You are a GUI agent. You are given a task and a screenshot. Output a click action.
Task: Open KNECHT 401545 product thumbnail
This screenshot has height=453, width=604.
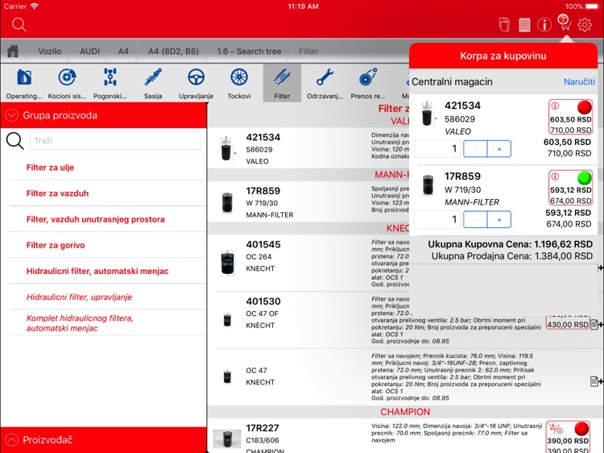click(x=227, y=263)
